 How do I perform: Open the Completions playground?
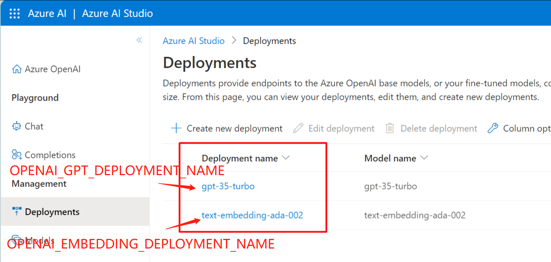pyautogui.click(x=44, y=155)
